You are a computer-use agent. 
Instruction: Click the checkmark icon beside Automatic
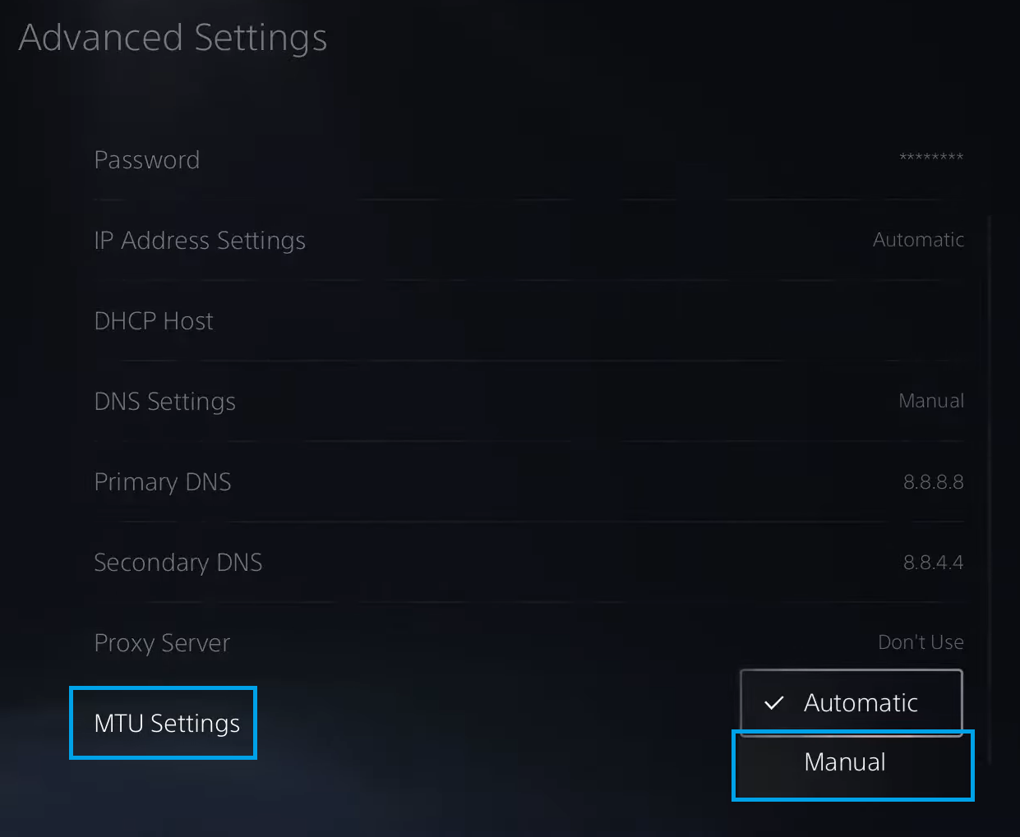(x=773, y=703)
